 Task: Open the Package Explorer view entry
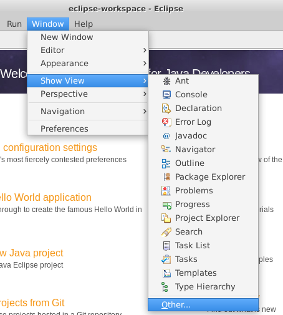[203, 177]
